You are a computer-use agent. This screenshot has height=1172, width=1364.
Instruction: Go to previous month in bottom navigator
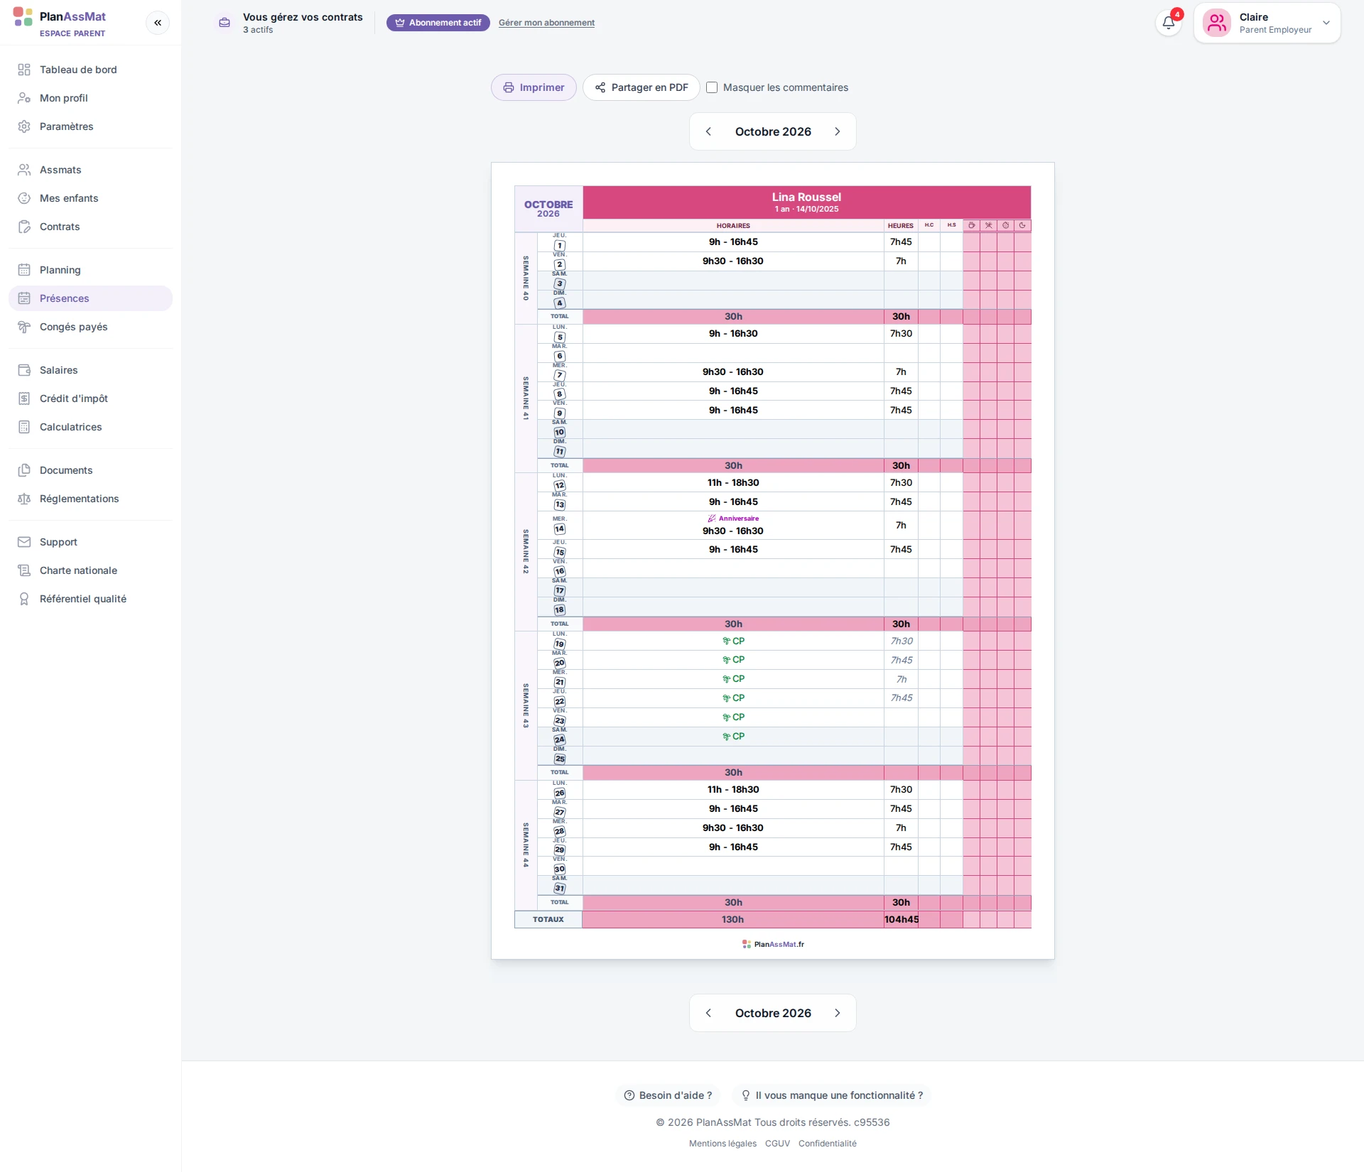(708, 1013)
